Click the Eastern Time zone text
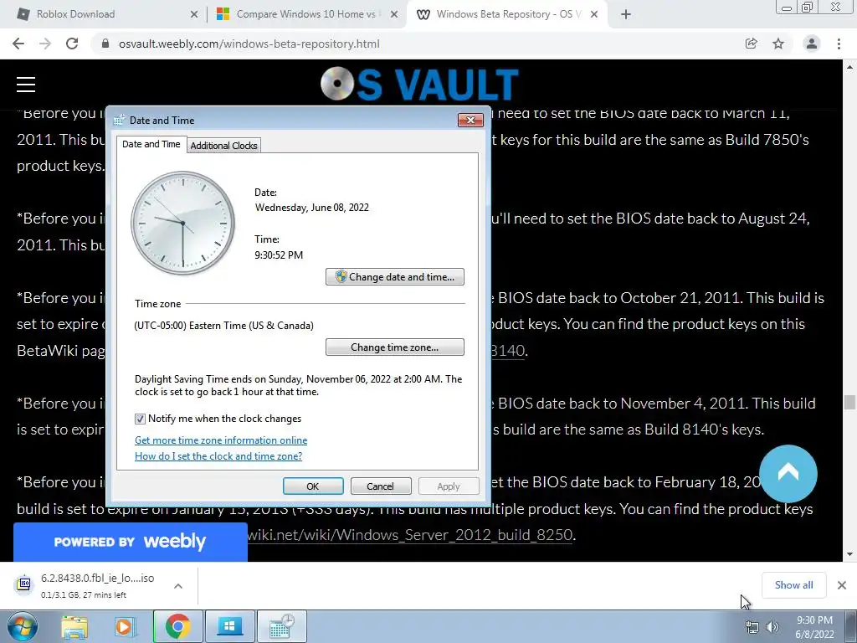This screenshot has height=643, width=857. 223,326
